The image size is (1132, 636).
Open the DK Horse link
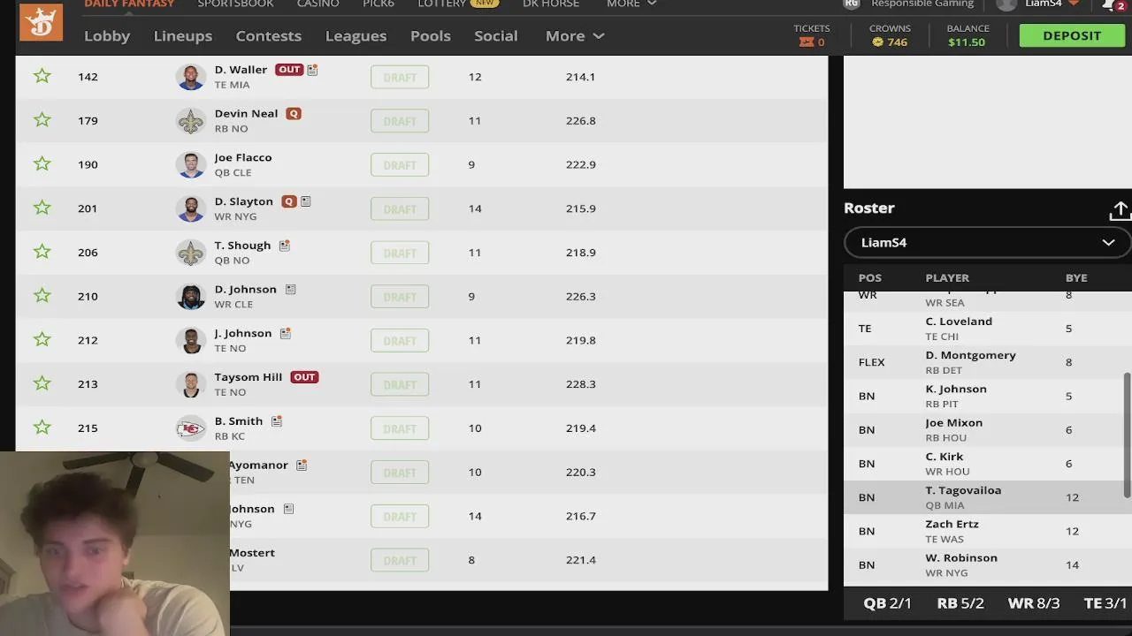click(551, 4)
